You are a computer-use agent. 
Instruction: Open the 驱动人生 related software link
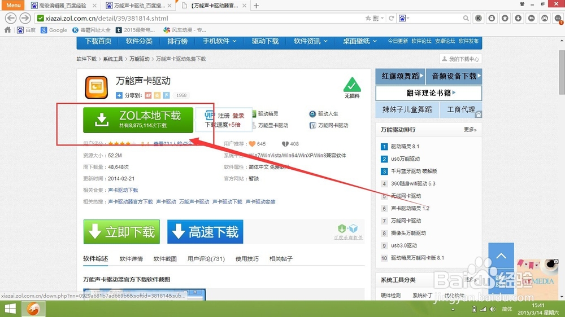coord(328,114)
